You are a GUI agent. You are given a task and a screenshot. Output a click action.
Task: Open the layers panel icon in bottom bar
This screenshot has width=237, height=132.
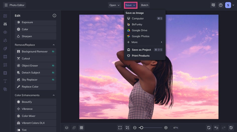[67, 128]
